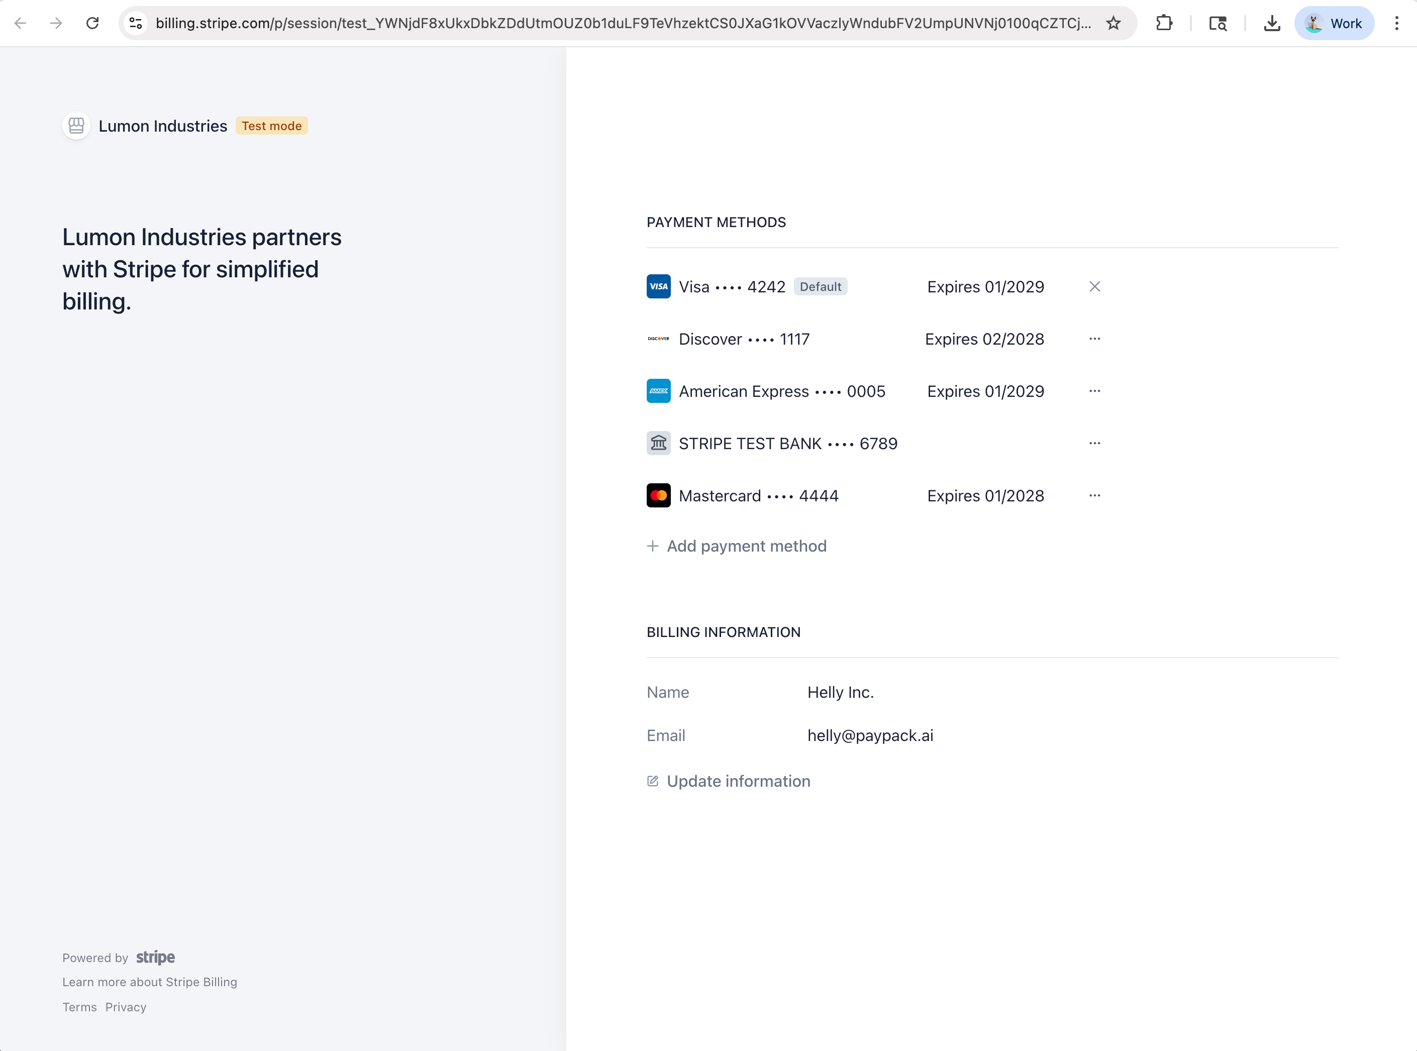
Task: Open Learn more about Stripe Billing
Action: (150, 982)
